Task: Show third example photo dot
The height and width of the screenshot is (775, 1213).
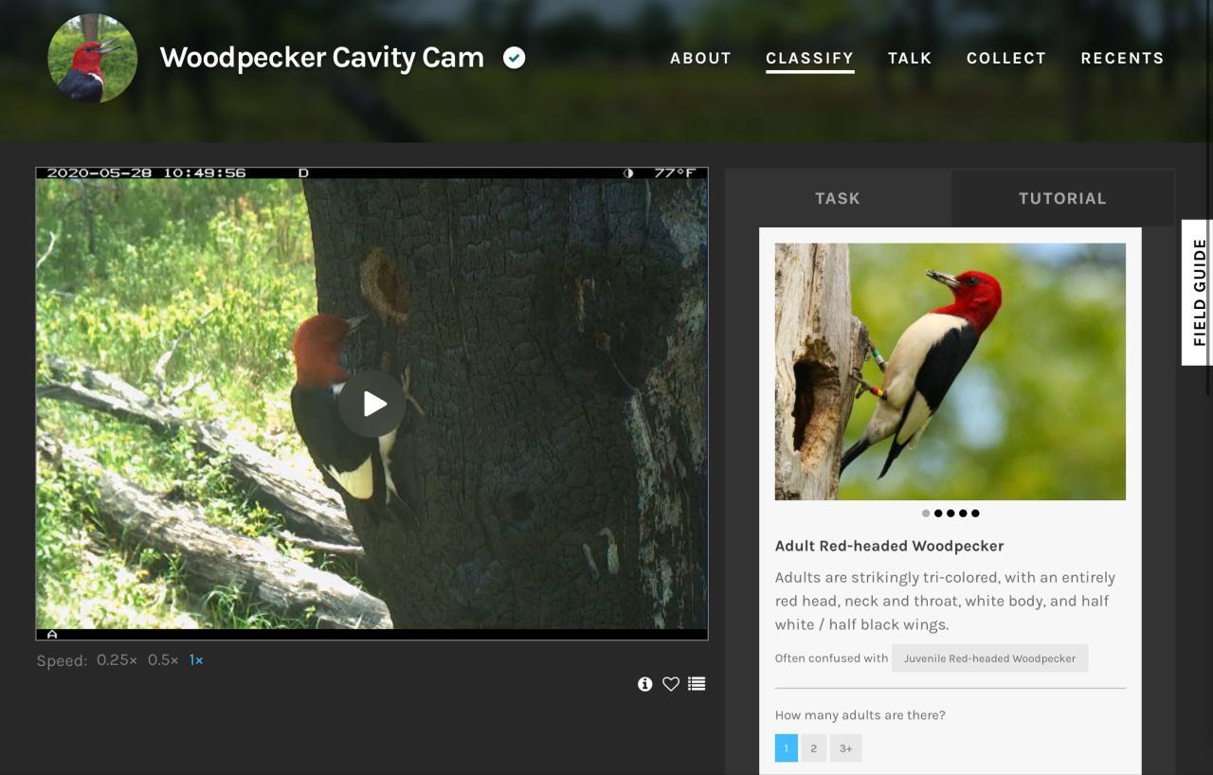Action: pyautogui.click(x=950, y=514)
